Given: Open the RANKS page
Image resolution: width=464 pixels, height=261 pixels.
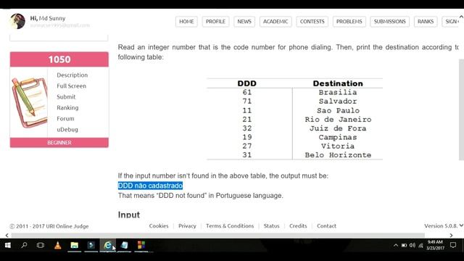Looking at the screenshot, I should pos(426,22).
